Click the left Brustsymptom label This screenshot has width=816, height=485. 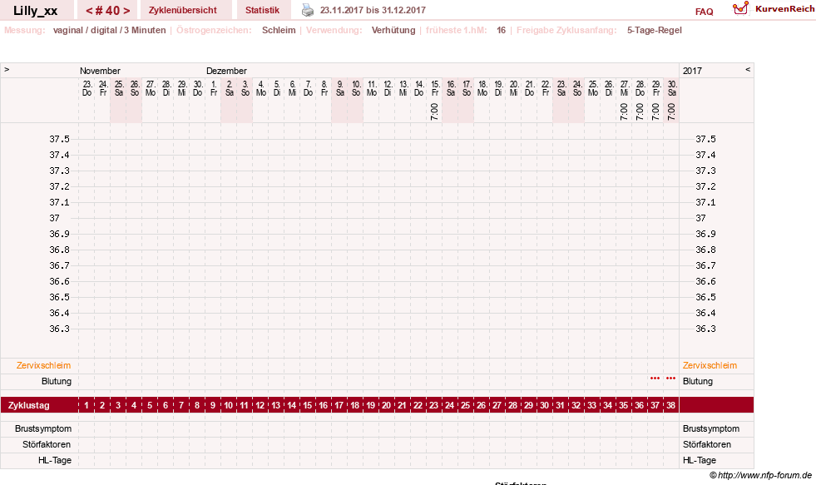pos(43,428)
